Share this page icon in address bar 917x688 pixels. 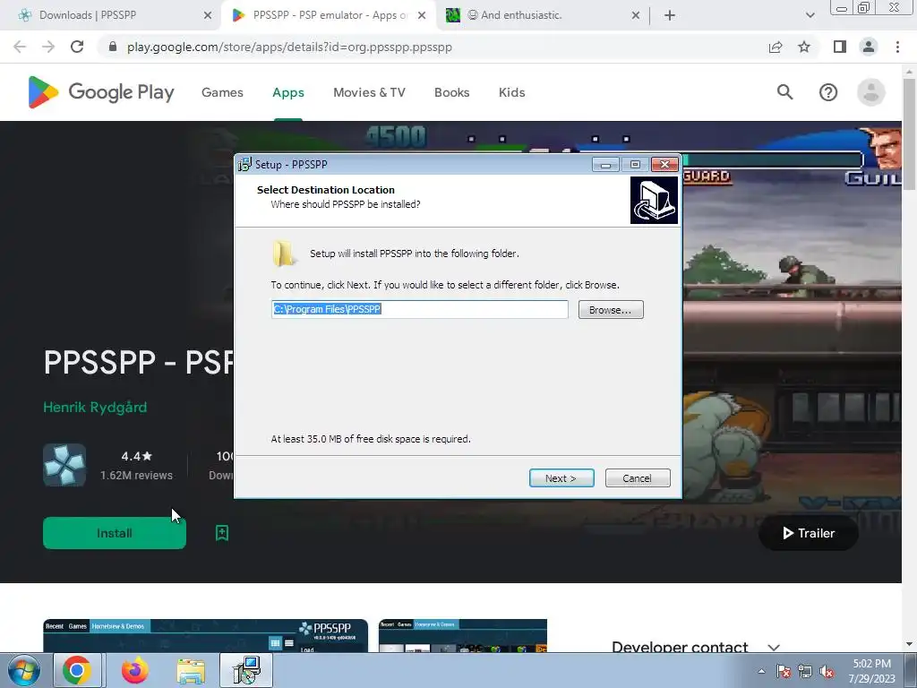tap(776, 47)
